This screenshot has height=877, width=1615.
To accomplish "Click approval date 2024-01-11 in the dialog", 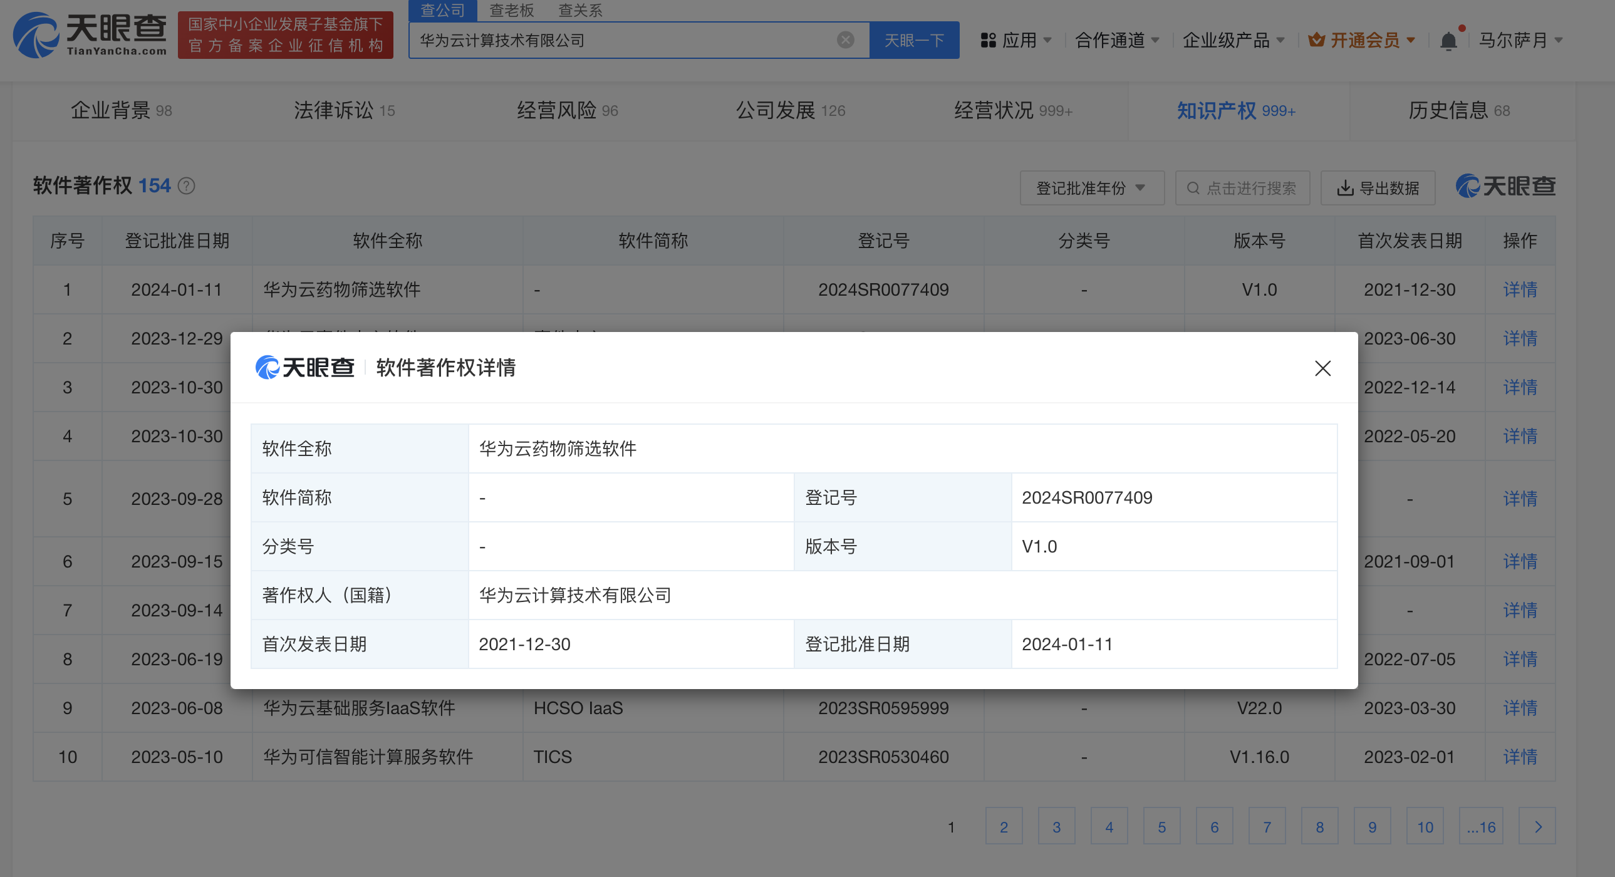I will (x=1067, y=645).
